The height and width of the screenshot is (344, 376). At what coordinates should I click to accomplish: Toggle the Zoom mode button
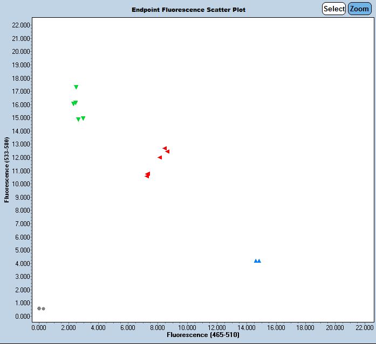tap(359, 9)
